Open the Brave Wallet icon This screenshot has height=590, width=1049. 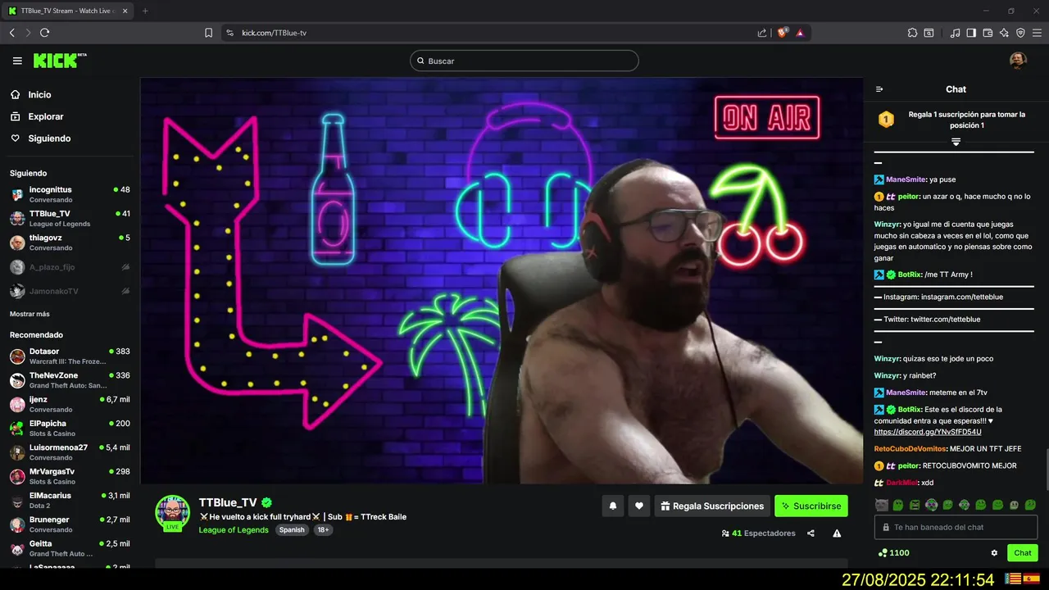988,33
